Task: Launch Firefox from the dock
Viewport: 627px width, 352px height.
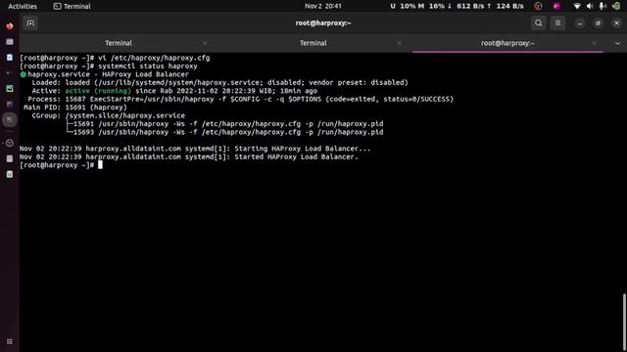Action: coord(10,26)
